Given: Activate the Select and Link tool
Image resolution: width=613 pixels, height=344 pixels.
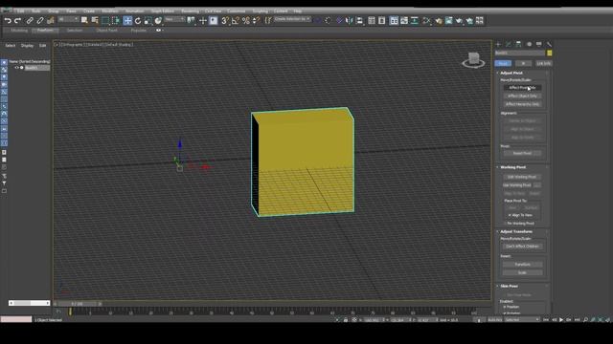Looking at the screenshot, I should (30, 21).
